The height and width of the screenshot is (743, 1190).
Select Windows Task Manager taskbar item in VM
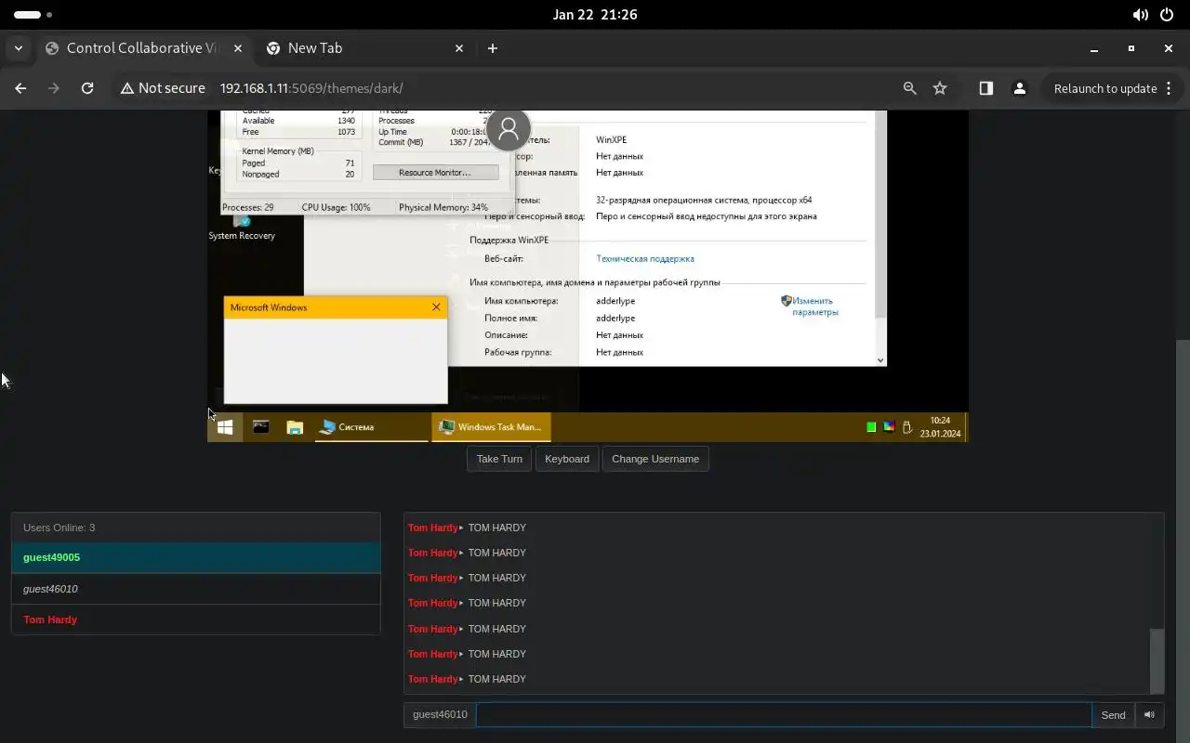click(492, 427)
